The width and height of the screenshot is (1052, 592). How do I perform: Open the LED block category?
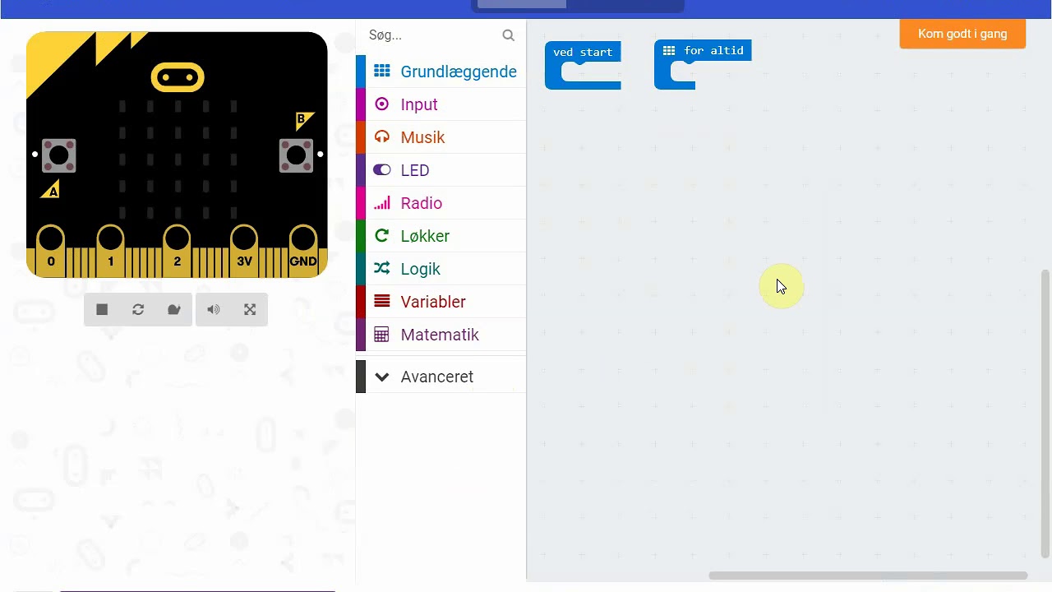coord(441,170)
